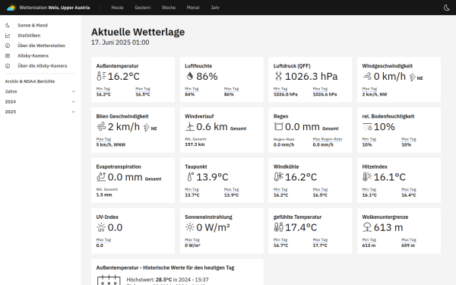The width and height of the screenshot is (456, 285).
Task: Switch to the Woche view
Action: tap(169, 8)
